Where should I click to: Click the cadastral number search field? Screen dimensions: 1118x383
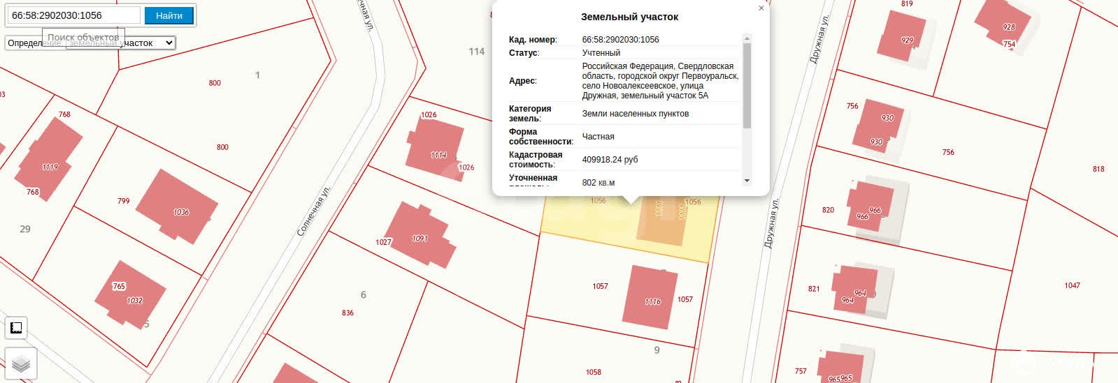(x=74, y=15)
